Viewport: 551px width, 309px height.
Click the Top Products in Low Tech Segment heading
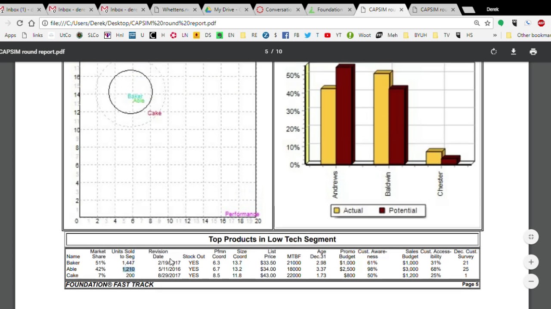tap(272, 239)
